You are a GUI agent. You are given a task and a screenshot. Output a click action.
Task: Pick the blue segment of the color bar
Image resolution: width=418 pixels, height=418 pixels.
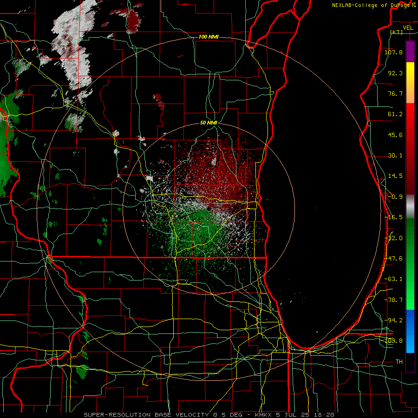(x=410, y=331)
